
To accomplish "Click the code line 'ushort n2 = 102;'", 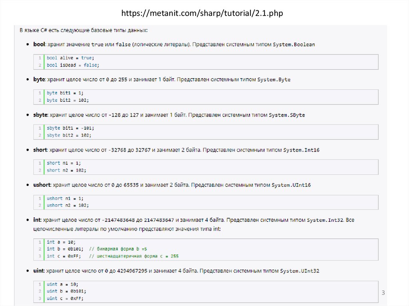I will (68, 205).
